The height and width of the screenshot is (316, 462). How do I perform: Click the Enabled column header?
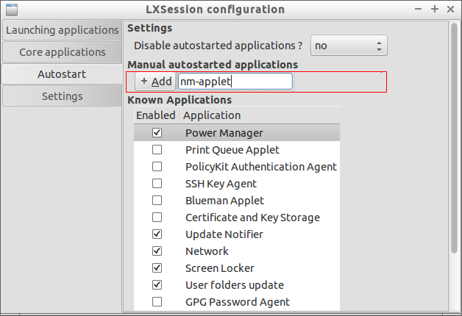pos(156,115)
